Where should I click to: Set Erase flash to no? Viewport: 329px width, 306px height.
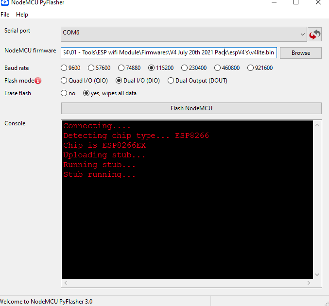pyautogui.click(x=68, y=93)
